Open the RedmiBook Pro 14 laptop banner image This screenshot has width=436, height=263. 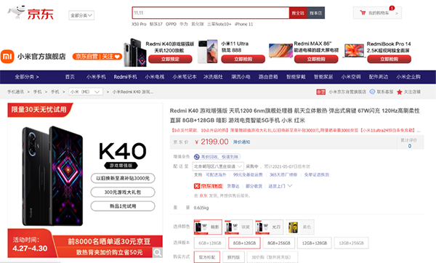click(354, 51)
